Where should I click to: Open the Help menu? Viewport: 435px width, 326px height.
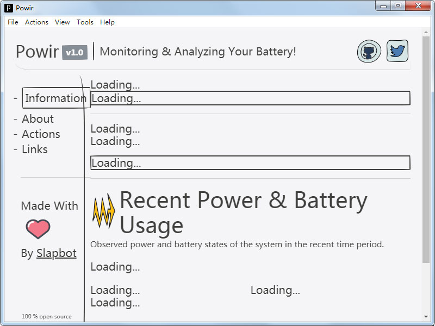coord(108,22)
